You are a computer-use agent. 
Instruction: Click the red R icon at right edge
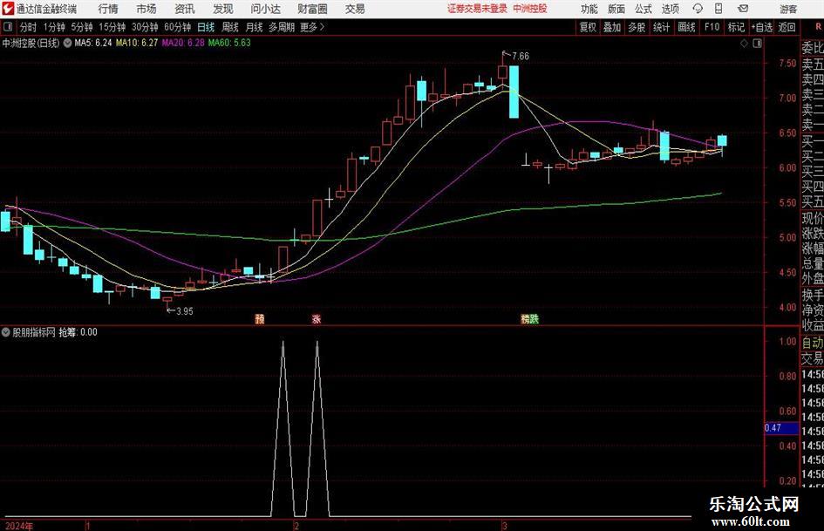pos(818,27)
